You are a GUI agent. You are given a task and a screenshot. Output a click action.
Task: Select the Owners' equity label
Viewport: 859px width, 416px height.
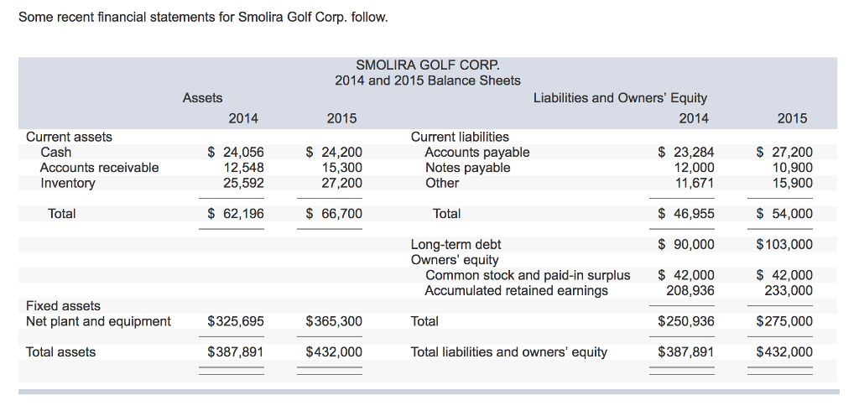point(455,259)
